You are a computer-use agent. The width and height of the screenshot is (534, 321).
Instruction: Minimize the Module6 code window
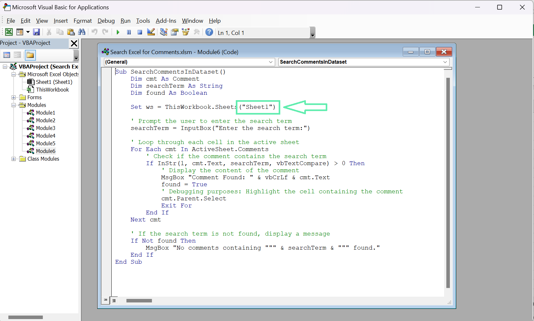coord(411,52)
